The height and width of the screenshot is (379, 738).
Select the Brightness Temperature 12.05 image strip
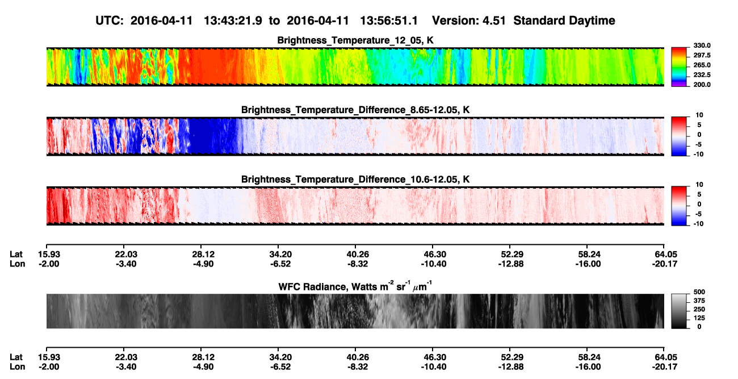coord(355,66)
